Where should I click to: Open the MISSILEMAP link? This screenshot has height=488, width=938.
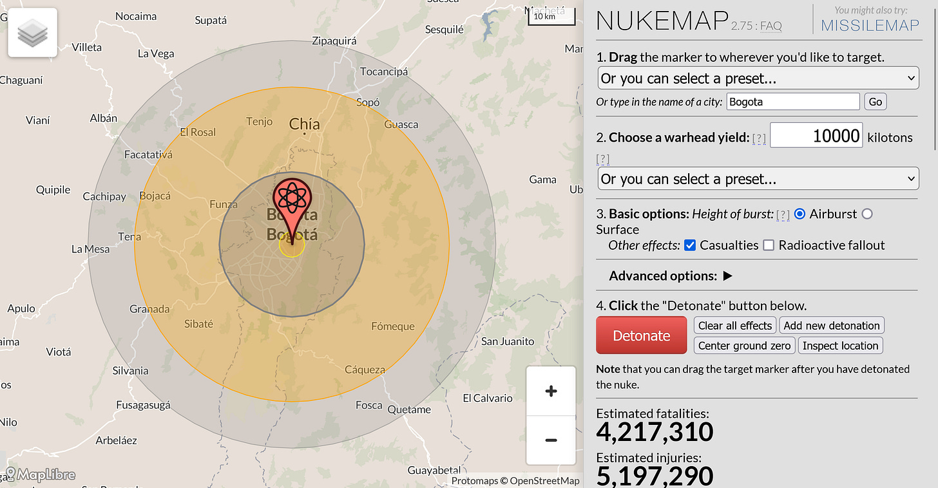click(870, 25)
